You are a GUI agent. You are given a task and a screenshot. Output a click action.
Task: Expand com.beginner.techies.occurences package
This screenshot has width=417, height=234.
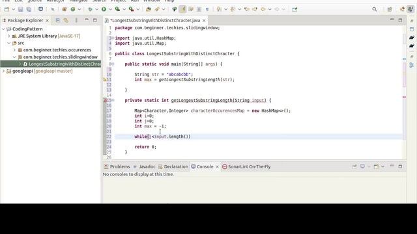14,50
